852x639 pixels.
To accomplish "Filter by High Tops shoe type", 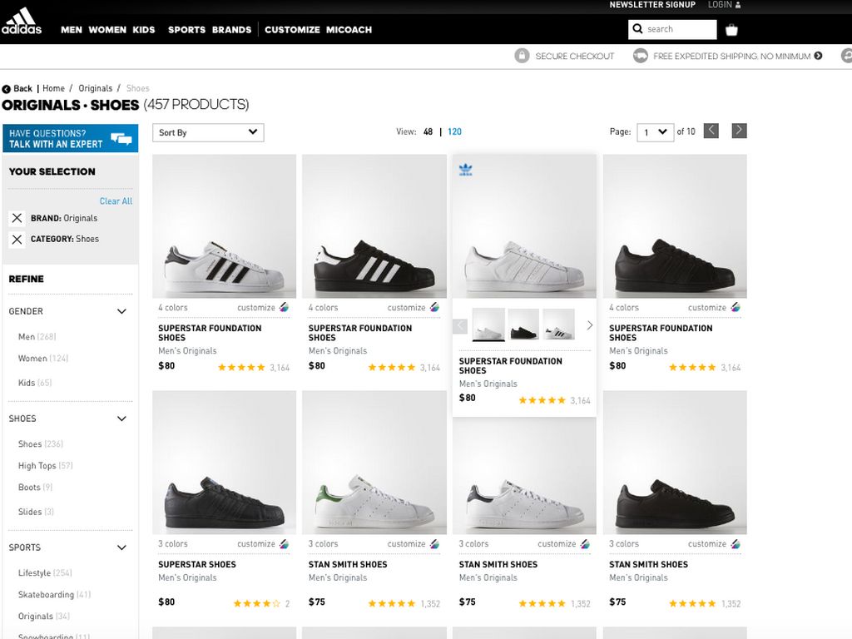I will pyautogui.click(x=37, y=466).
